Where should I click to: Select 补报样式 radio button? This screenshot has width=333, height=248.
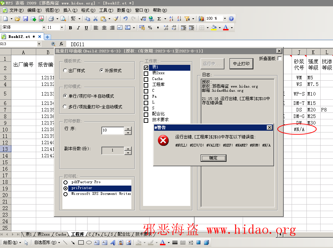101,70
